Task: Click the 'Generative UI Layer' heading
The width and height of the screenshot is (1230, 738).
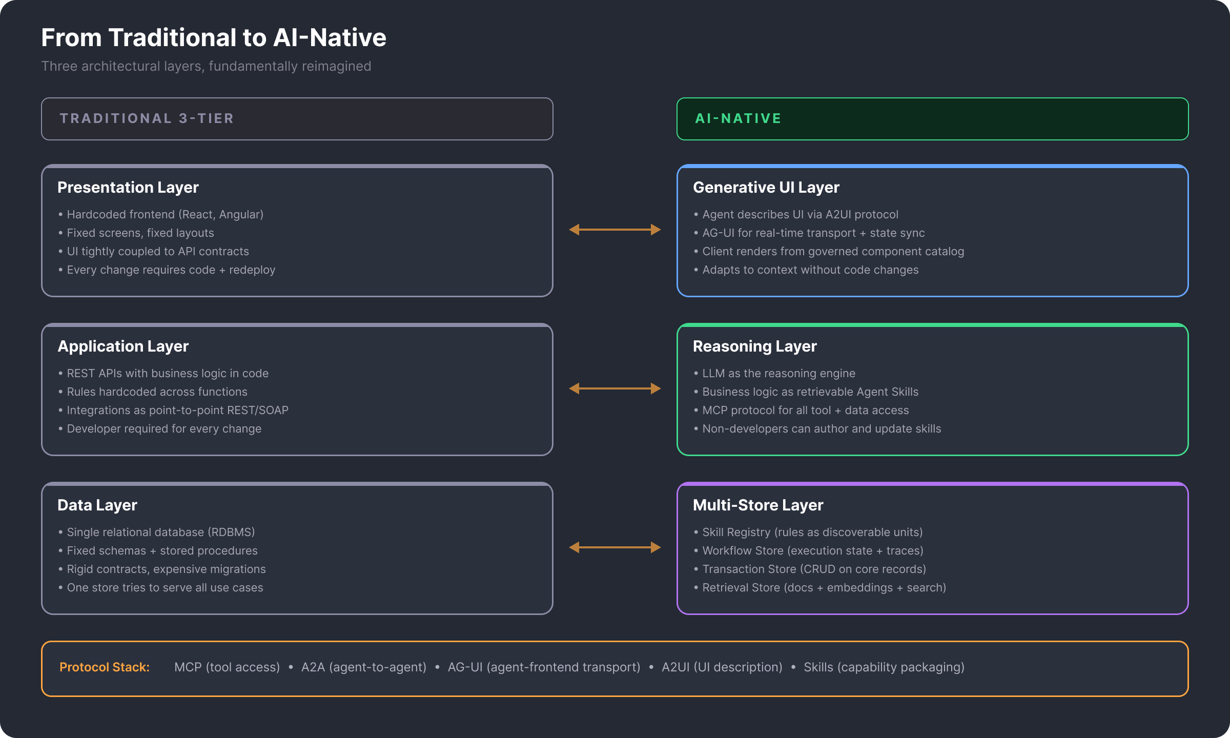Action: (x=766, y=188)
